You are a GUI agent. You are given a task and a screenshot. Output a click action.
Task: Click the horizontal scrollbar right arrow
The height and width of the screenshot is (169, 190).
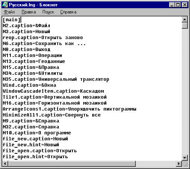pyautogui.click(x=178, y=164)
